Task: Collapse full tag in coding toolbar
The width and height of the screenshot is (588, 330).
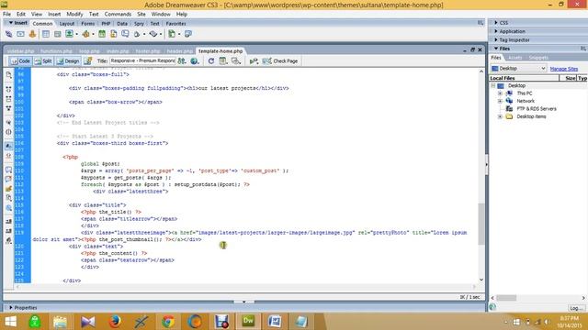Action: pos(8,90)
